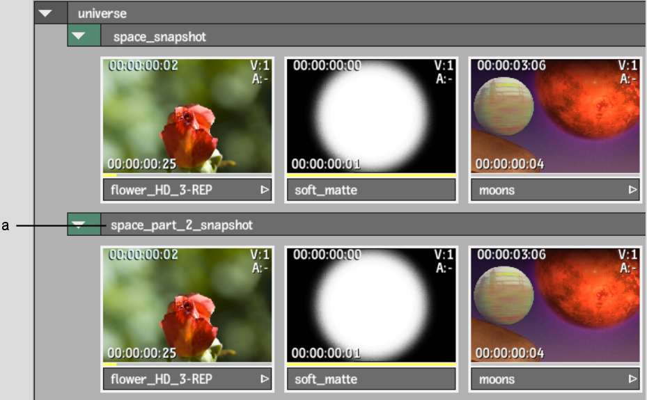Click soft_matte name label in space_part_2_snapshot

371,379
